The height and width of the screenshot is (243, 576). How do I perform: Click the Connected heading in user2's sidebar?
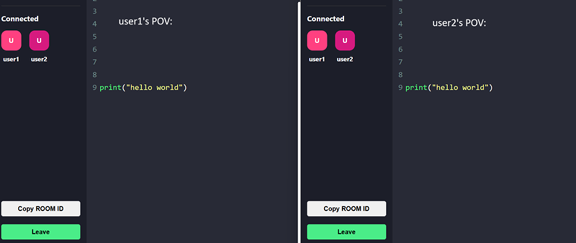click(325, 19)
